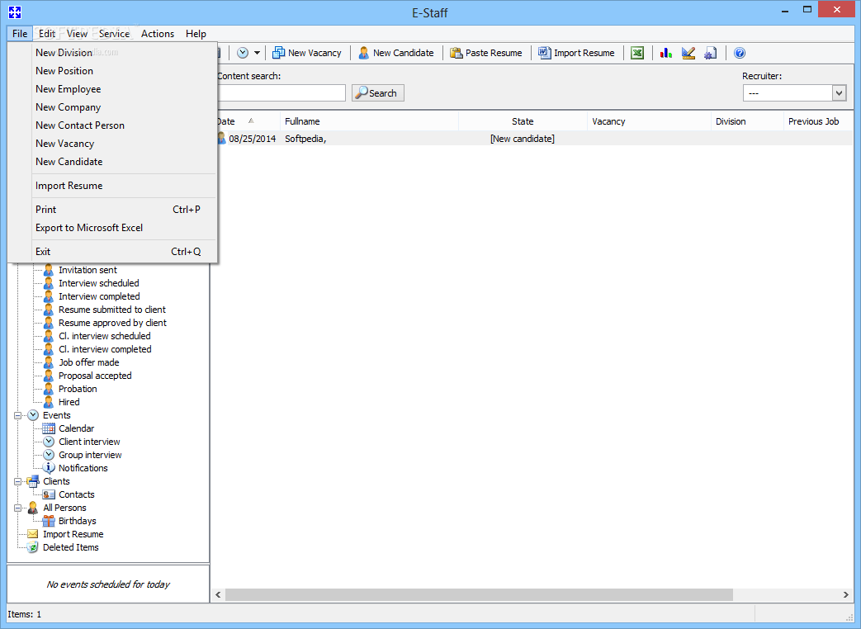
Task: Select Interview completed tree item
Action: pyautogui.click(x=99, y=296)
